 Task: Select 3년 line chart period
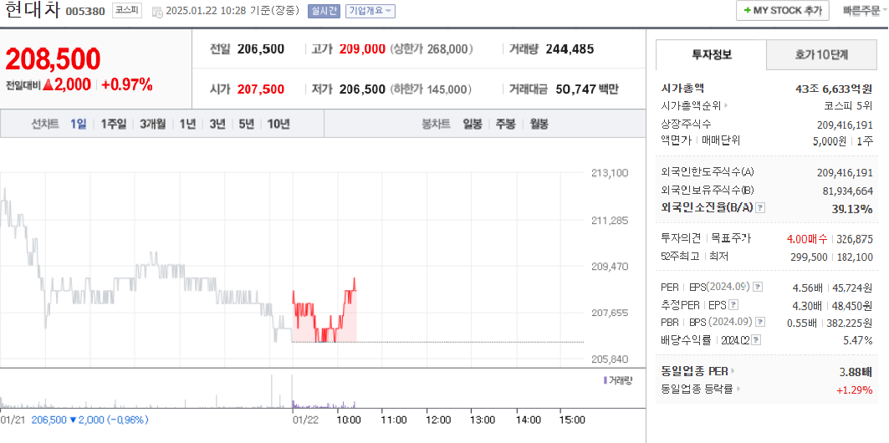[x=217, y=124]
